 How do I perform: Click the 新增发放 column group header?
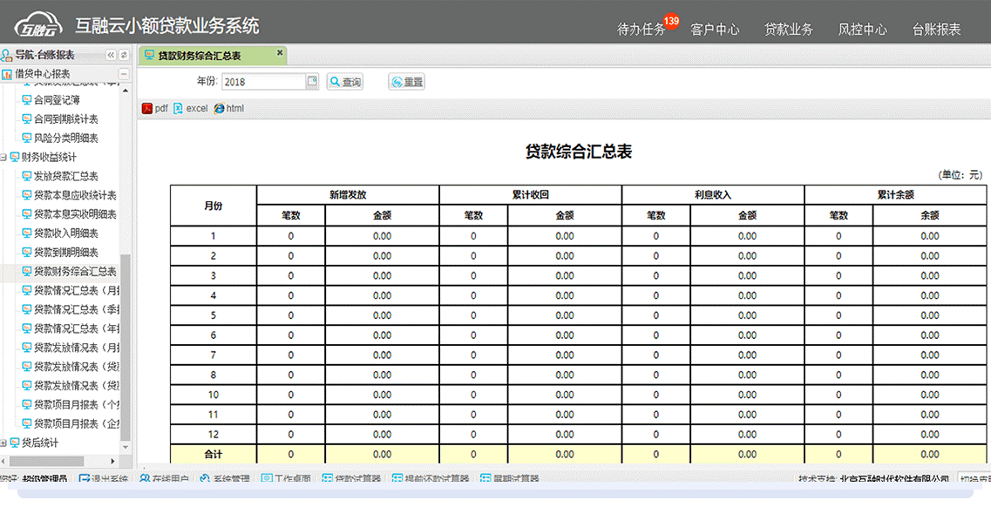(x=348, y=195)
